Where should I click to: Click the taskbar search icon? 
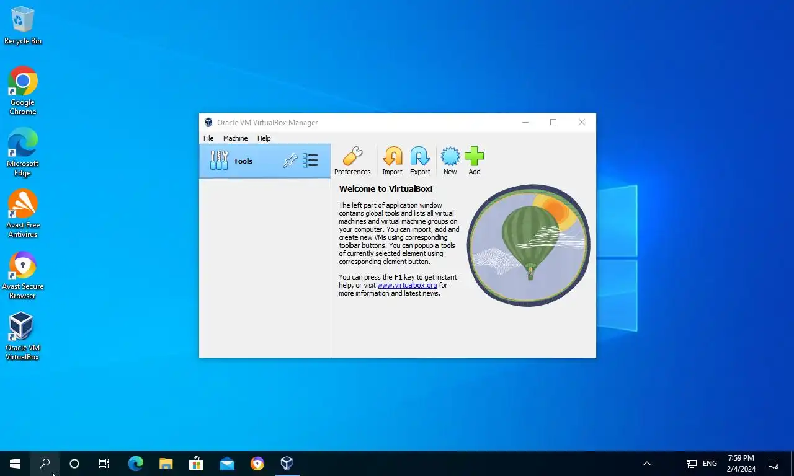pos(45,464)
